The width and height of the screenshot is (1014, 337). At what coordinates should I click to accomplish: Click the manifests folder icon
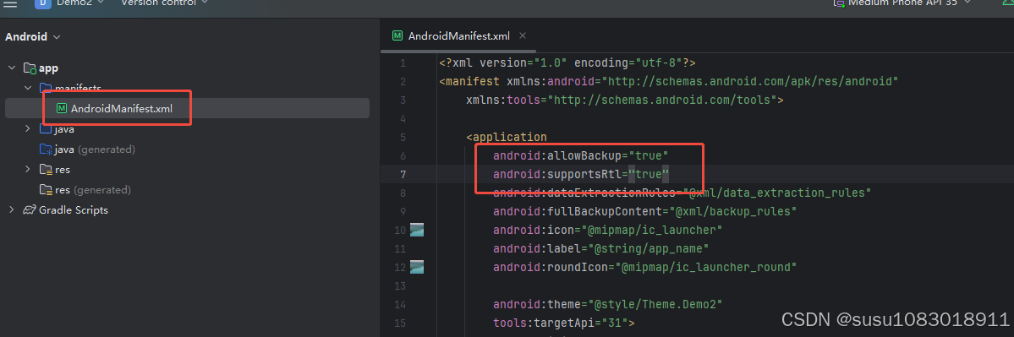pos(46,88)
